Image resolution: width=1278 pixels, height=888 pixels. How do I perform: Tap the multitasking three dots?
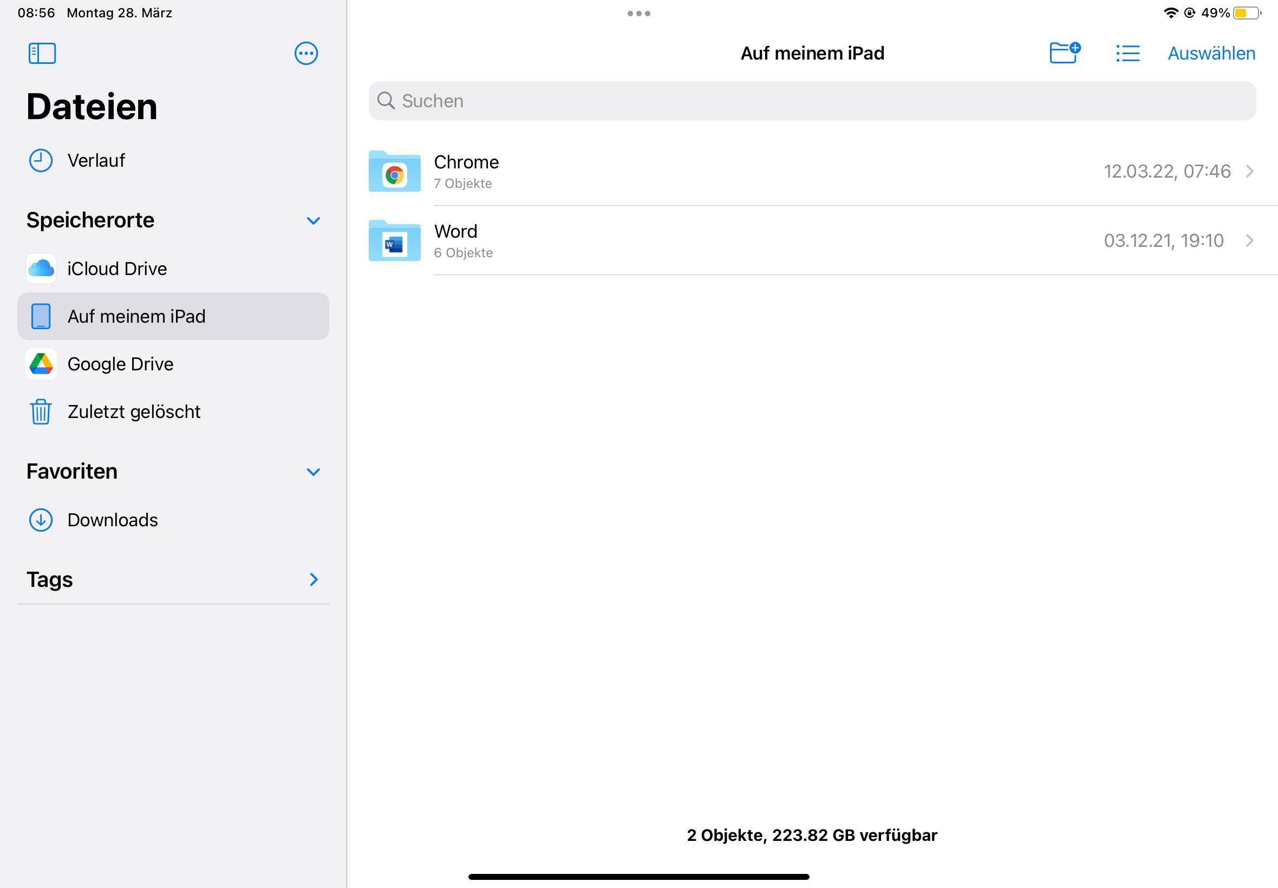point(638,14)
